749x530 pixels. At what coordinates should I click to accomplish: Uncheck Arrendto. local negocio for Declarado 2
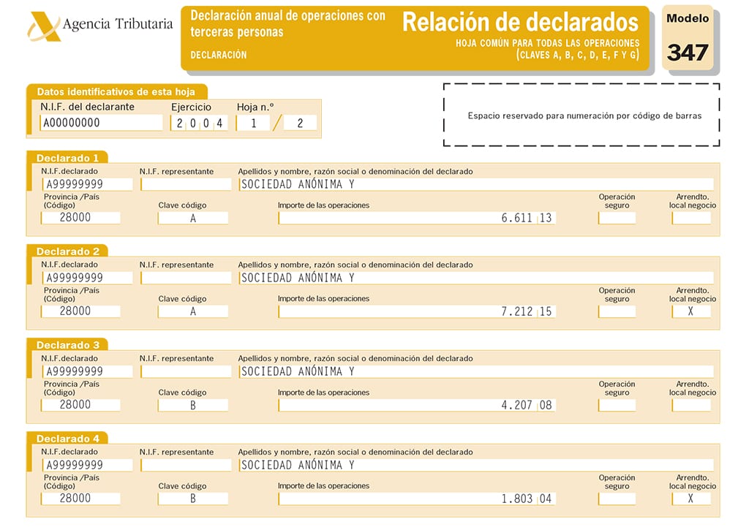point(691,311)
